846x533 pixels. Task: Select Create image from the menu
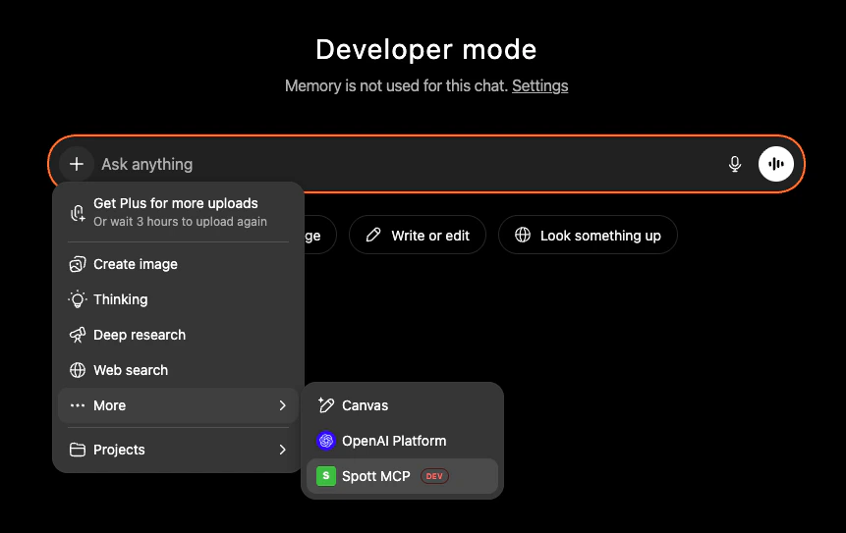(x=178, y=264)
